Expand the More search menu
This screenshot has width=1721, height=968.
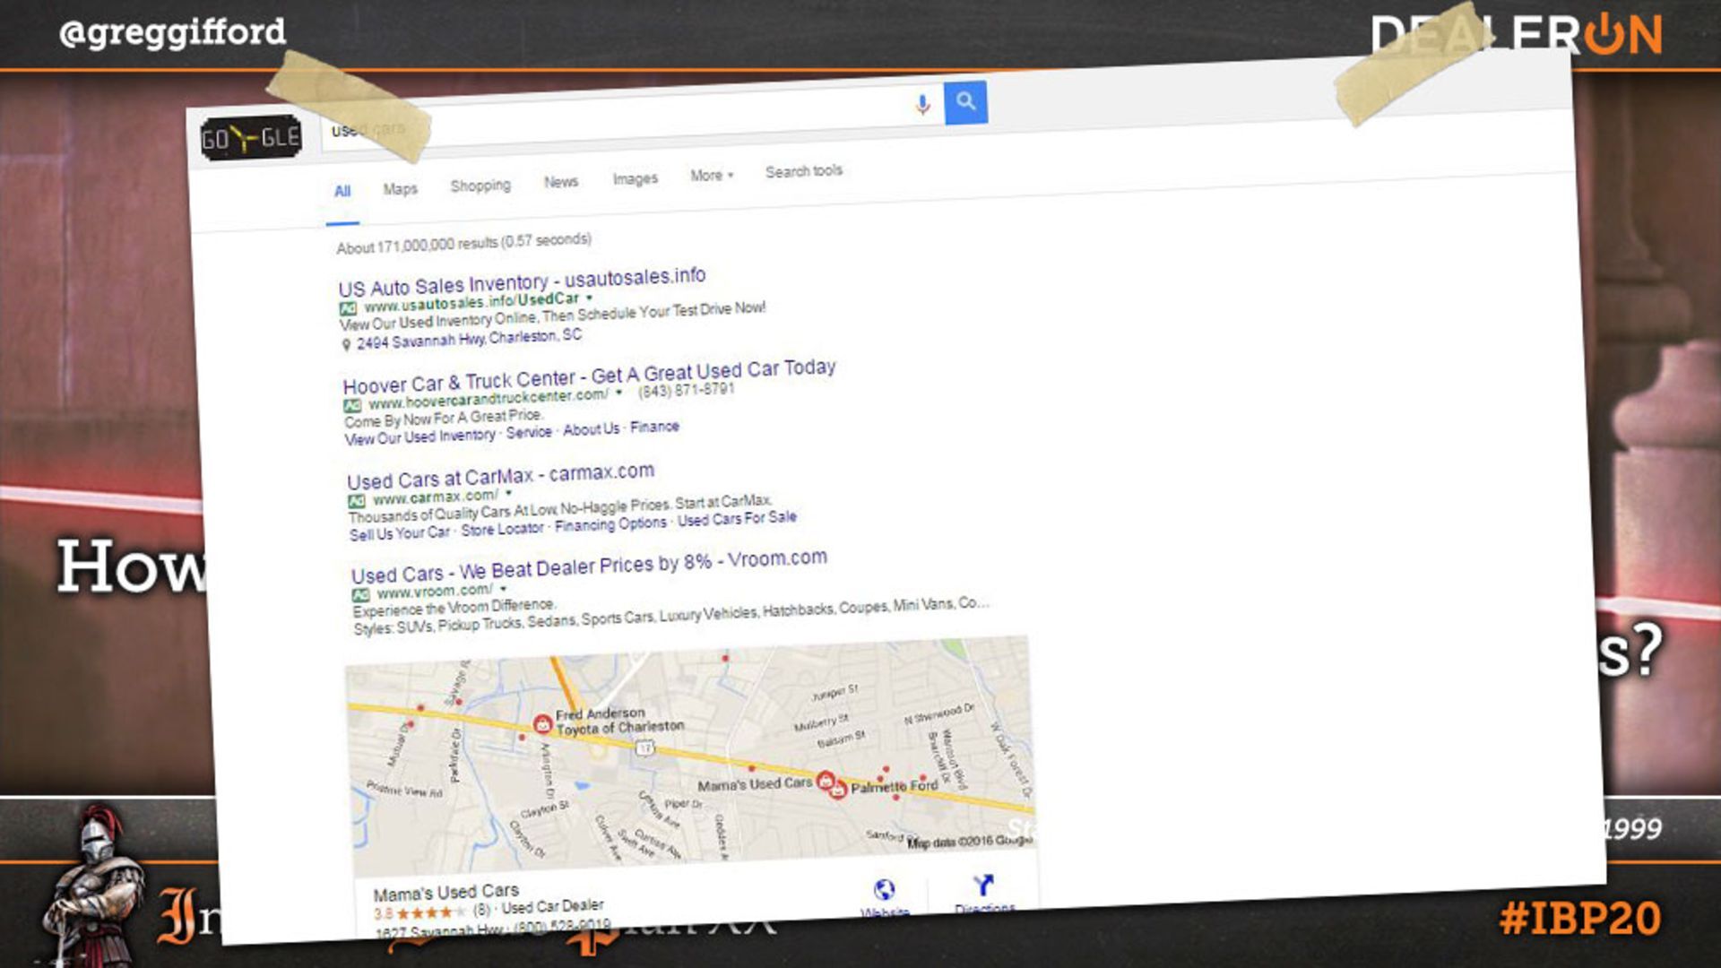712,176
